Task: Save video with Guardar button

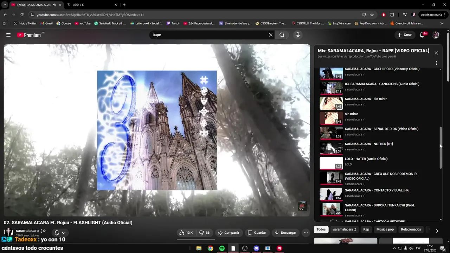Action: pos(257,233)
